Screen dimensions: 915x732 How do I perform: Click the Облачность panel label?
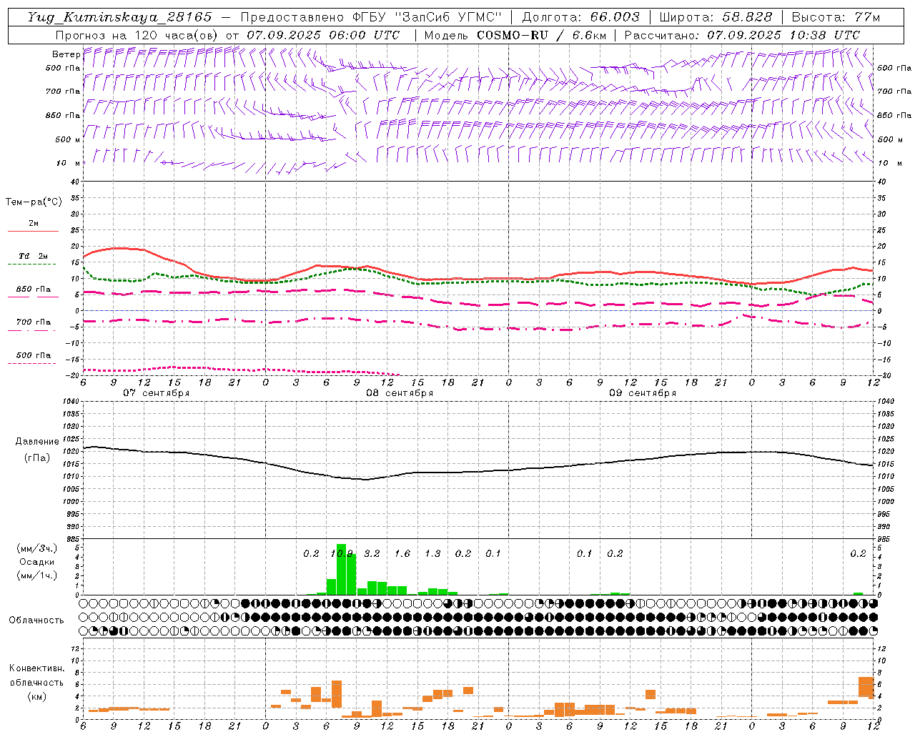[x=36, y=620]
